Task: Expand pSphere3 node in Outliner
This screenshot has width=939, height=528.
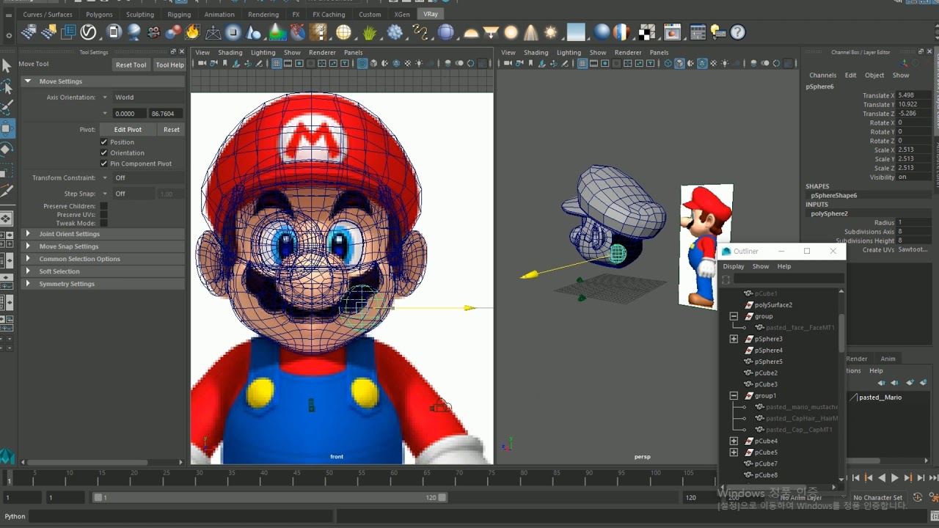Action: coord(734,340)
